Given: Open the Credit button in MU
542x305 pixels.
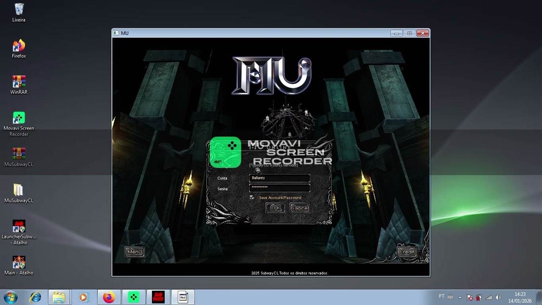Looking at the screenshot, I should 407,252.
